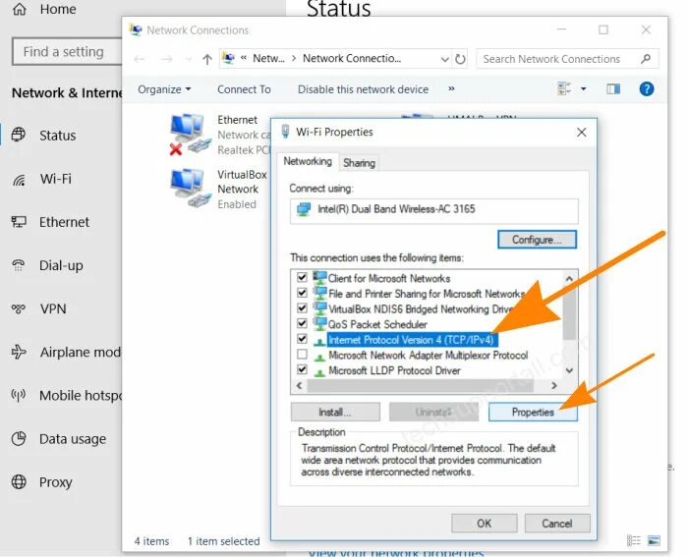688x557 pixels.
Task: Click the change view icon
Action: pyautogui.click(x=564, y=89)
